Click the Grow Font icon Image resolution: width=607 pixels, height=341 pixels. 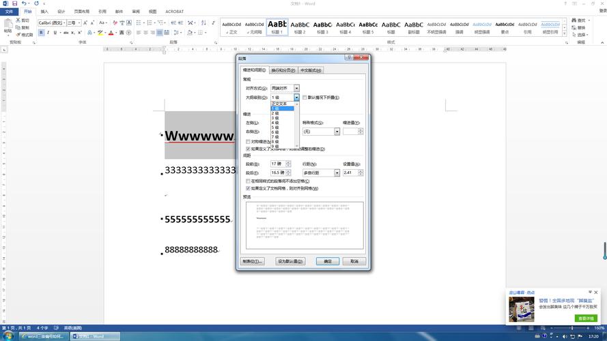click(85, 23)
